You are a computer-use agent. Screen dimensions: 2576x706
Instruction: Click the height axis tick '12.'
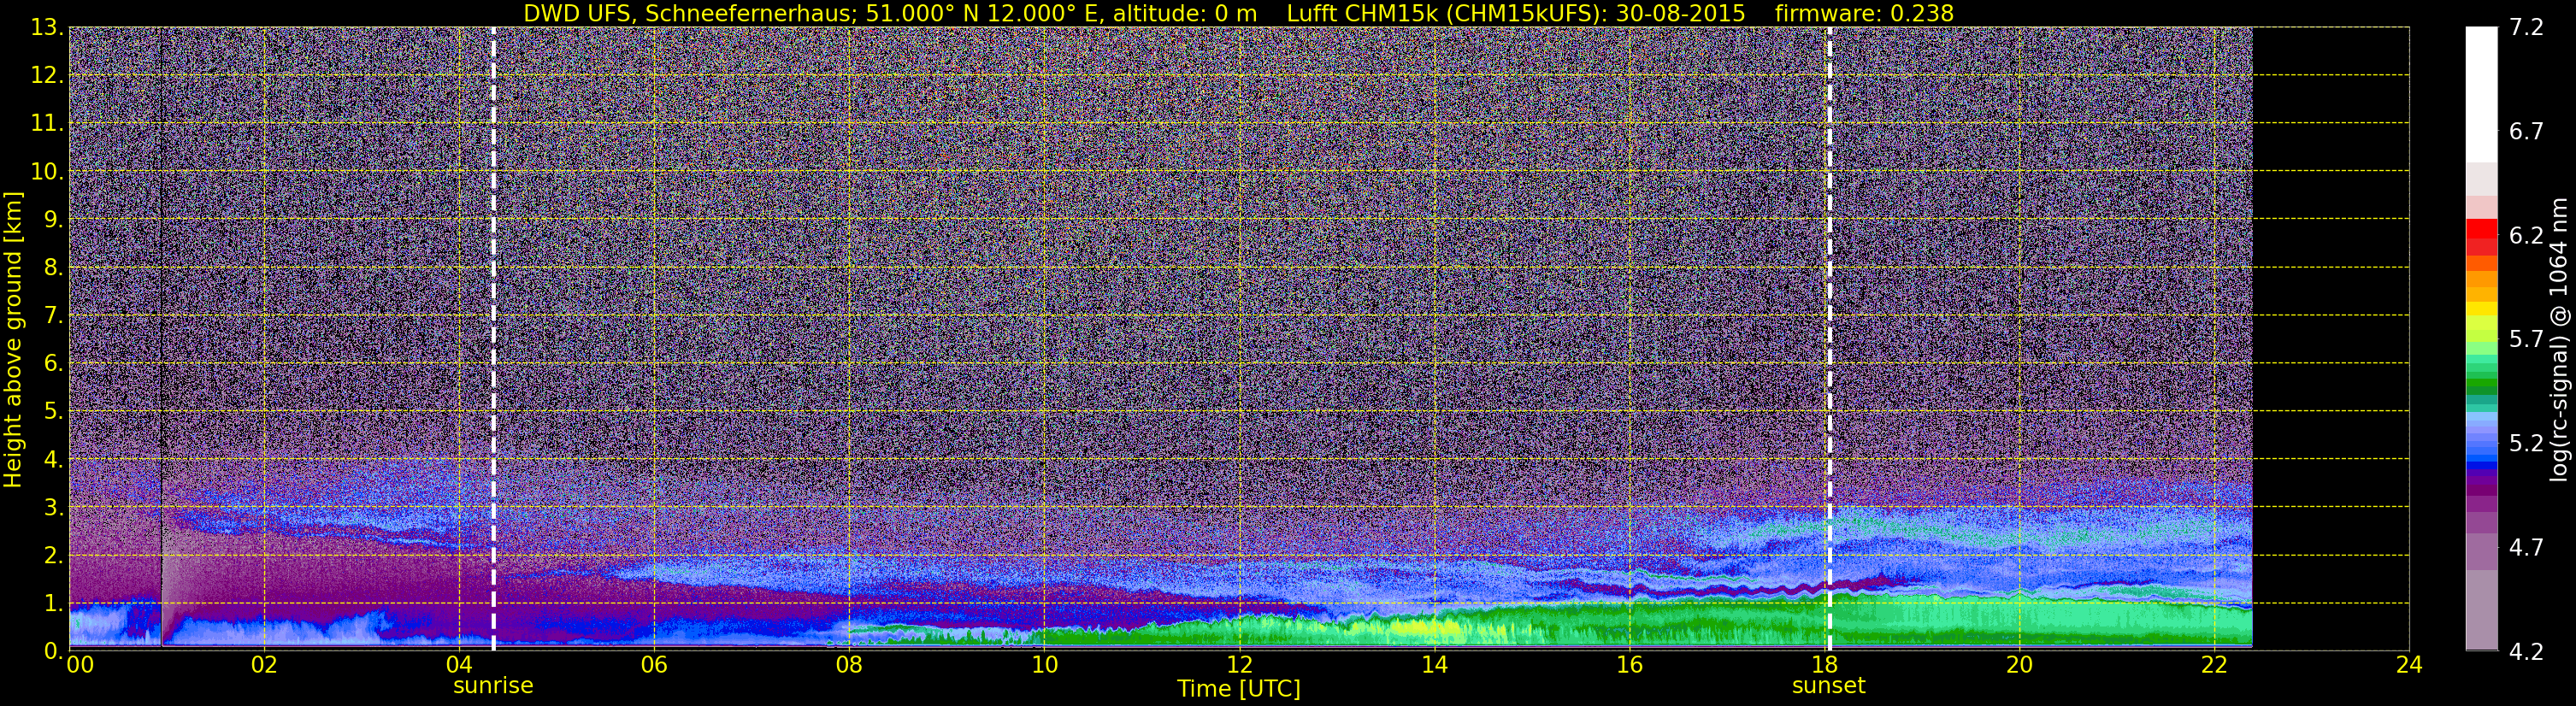click(x=47, y=76)
